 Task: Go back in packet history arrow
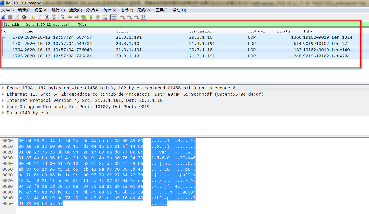click(70, 17)
